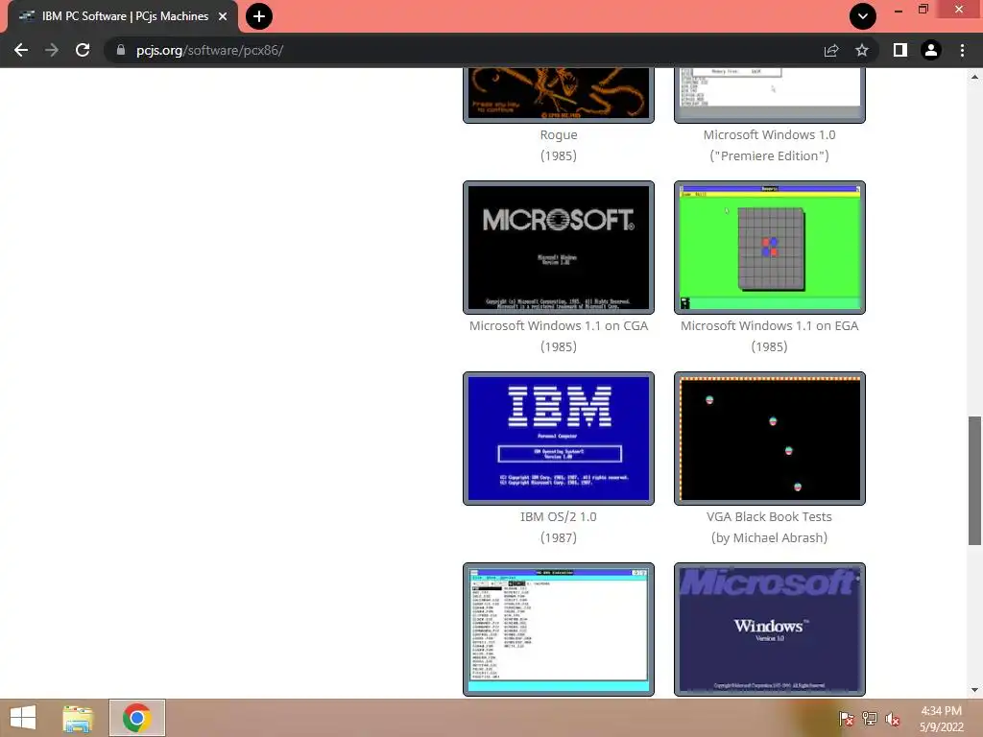Click the muted volume tray icon
Viewport: 983px width, 737px height.
pos(893,719)
